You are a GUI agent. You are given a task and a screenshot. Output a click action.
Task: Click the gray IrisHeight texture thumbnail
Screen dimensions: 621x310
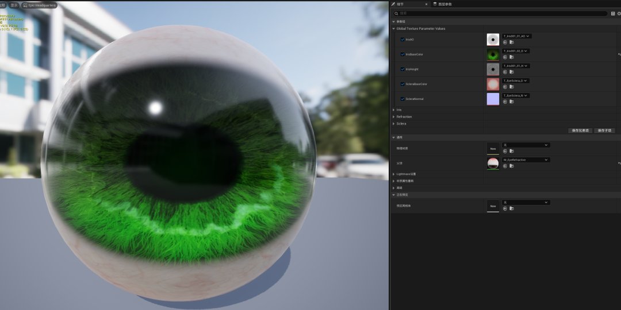493,69
